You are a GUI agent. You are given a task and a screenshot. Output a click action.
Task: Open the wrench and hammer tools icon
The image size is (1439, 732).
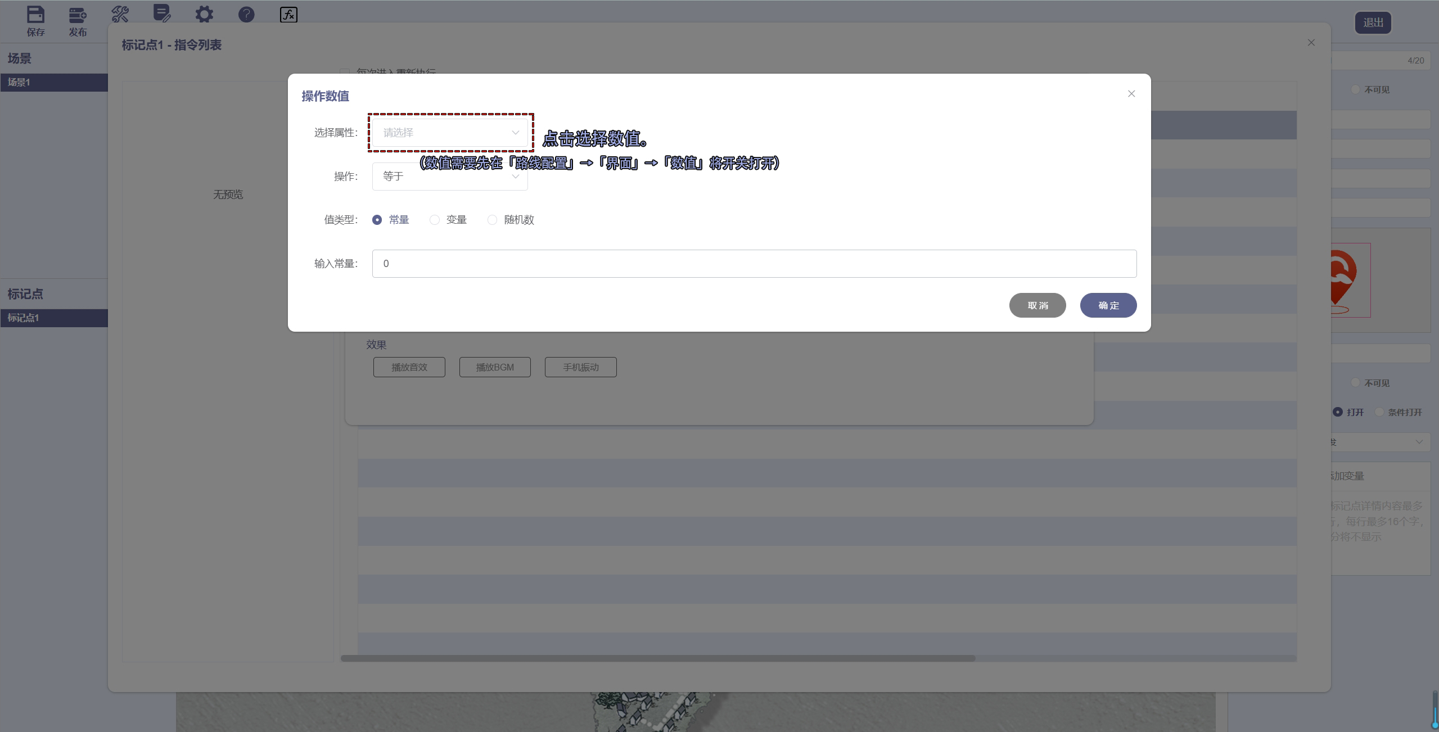[x=120, y=14]
